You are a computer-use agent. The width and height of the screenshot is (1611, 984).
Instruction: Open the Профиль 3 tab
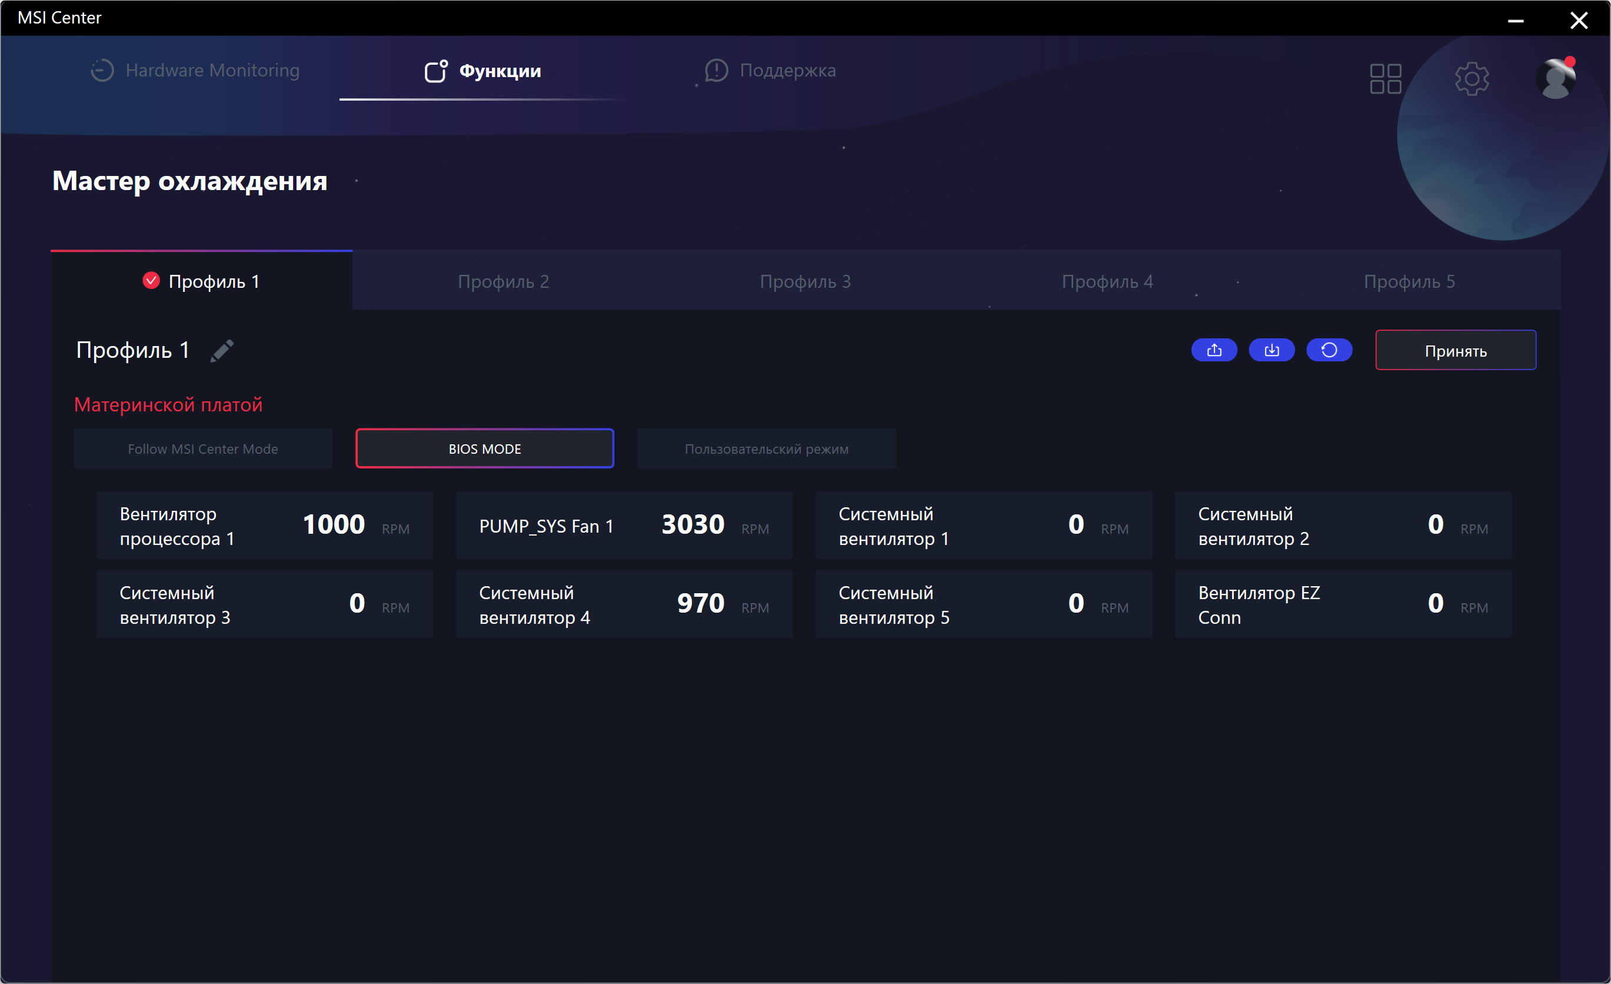pos(805,281)
